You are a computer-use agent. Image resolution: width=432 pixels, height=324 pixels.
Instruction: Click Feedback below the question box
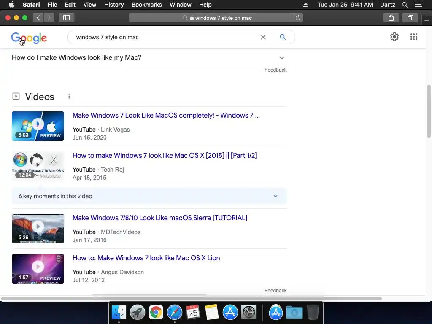coord(275,70)
